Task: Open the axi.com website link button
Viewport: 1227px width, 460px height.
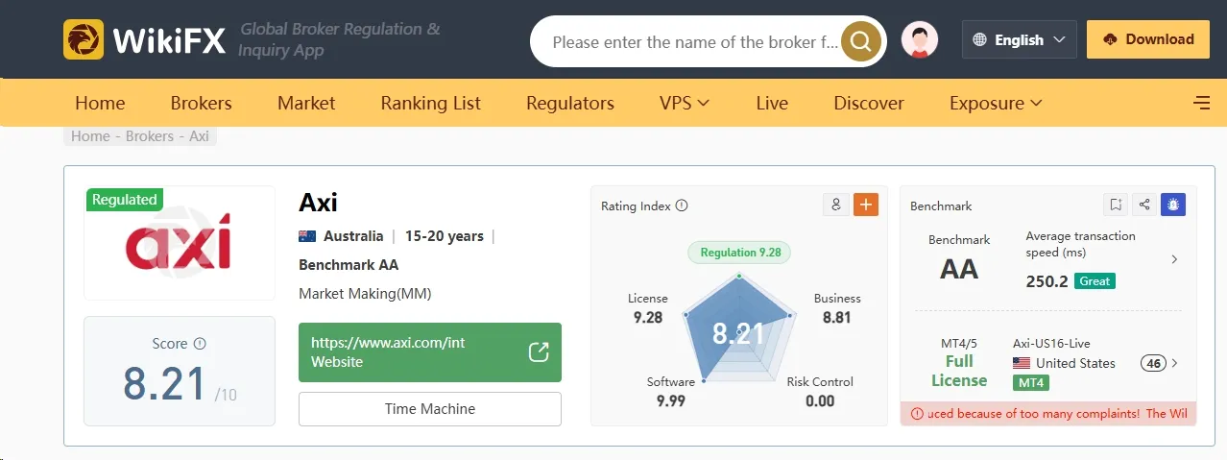Action: (430, 352)
